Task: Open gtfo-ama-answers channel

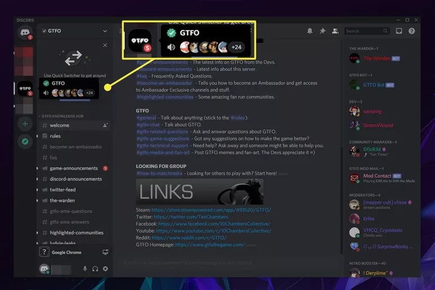Action: pos(75,222)
